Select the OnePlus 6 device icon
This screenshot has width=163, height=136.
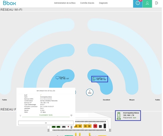94,79
